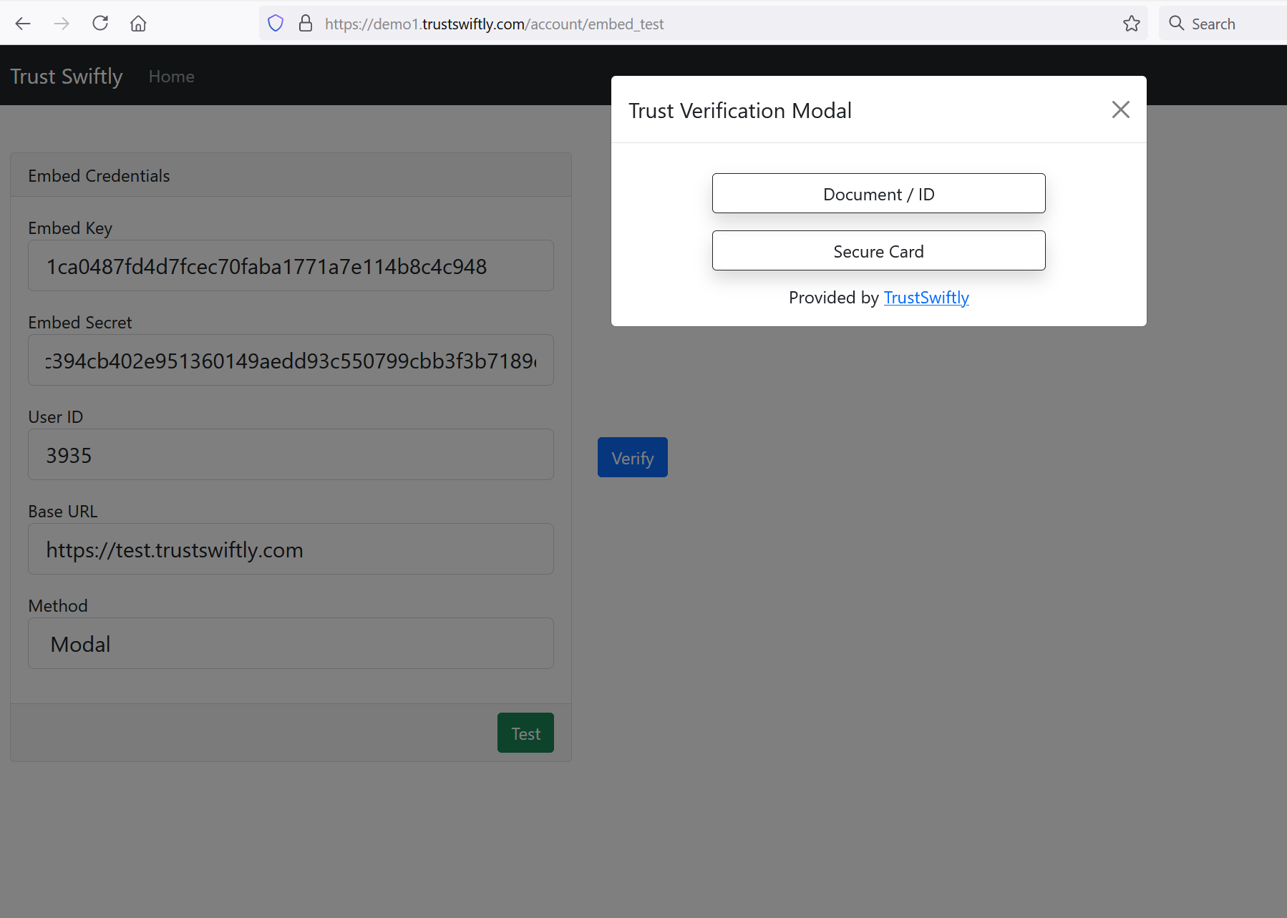Reload the page with the refresh icon
The height and width of the screenshot is (918, 1287).
(100, 24)
